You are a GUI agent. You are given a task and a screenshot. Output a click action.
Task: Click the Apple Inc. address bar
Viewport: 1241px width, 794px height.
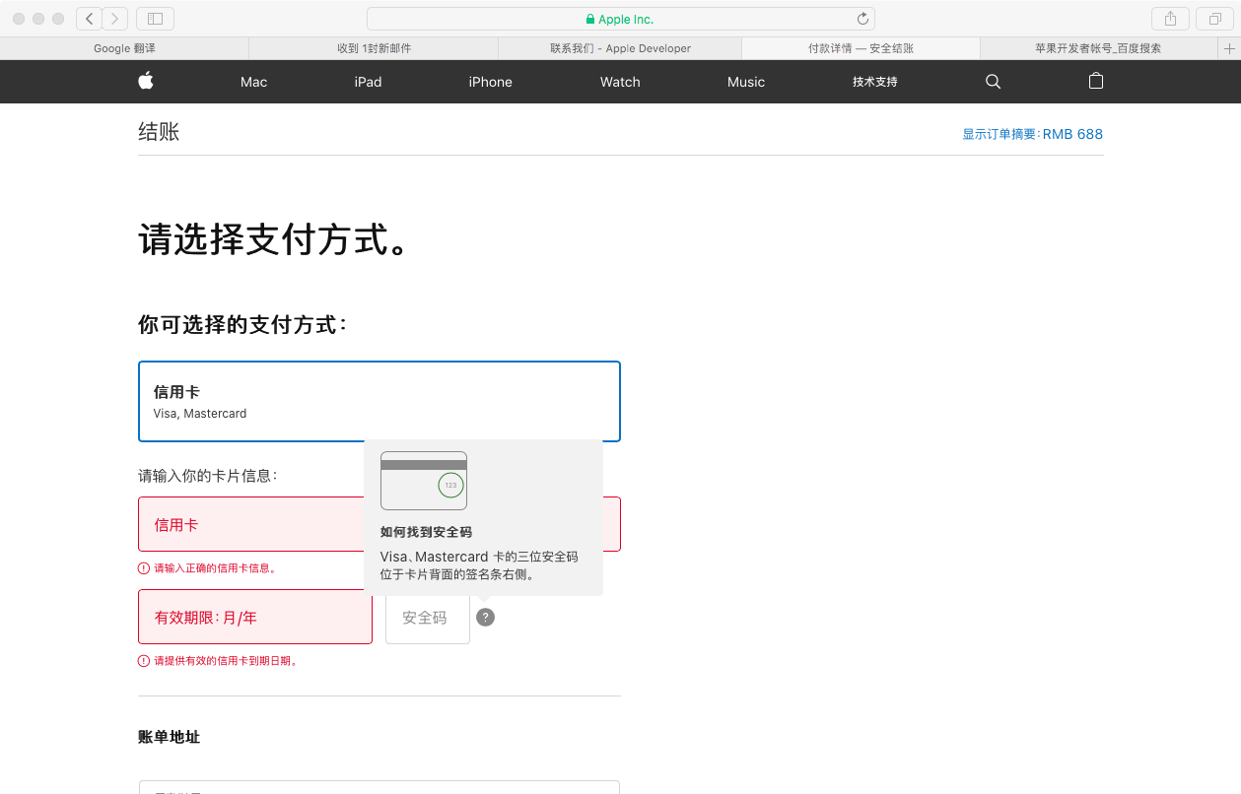[620, 19]
